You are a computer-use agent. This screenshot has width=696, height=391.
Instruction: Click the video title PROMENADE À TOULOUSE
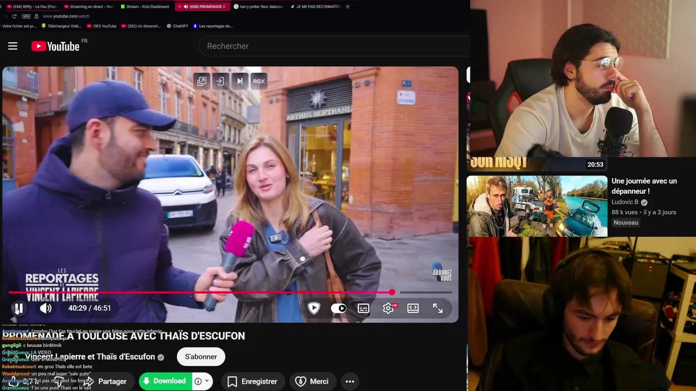click(125, 336)
